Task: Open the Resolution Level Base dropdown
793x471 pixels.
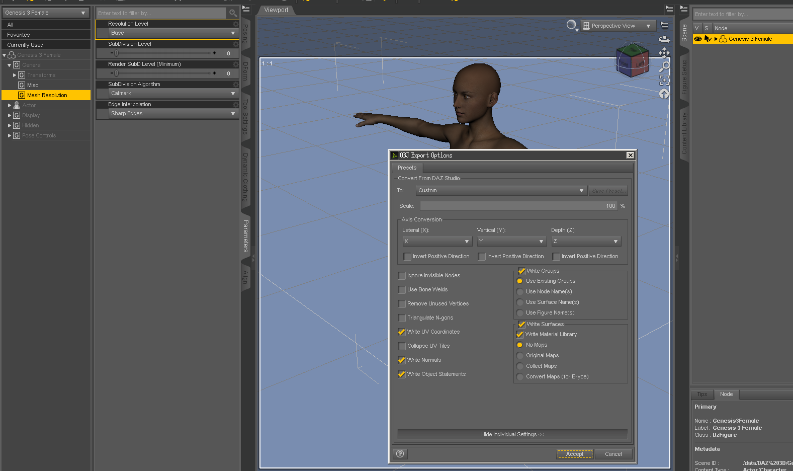Action: 173,33
